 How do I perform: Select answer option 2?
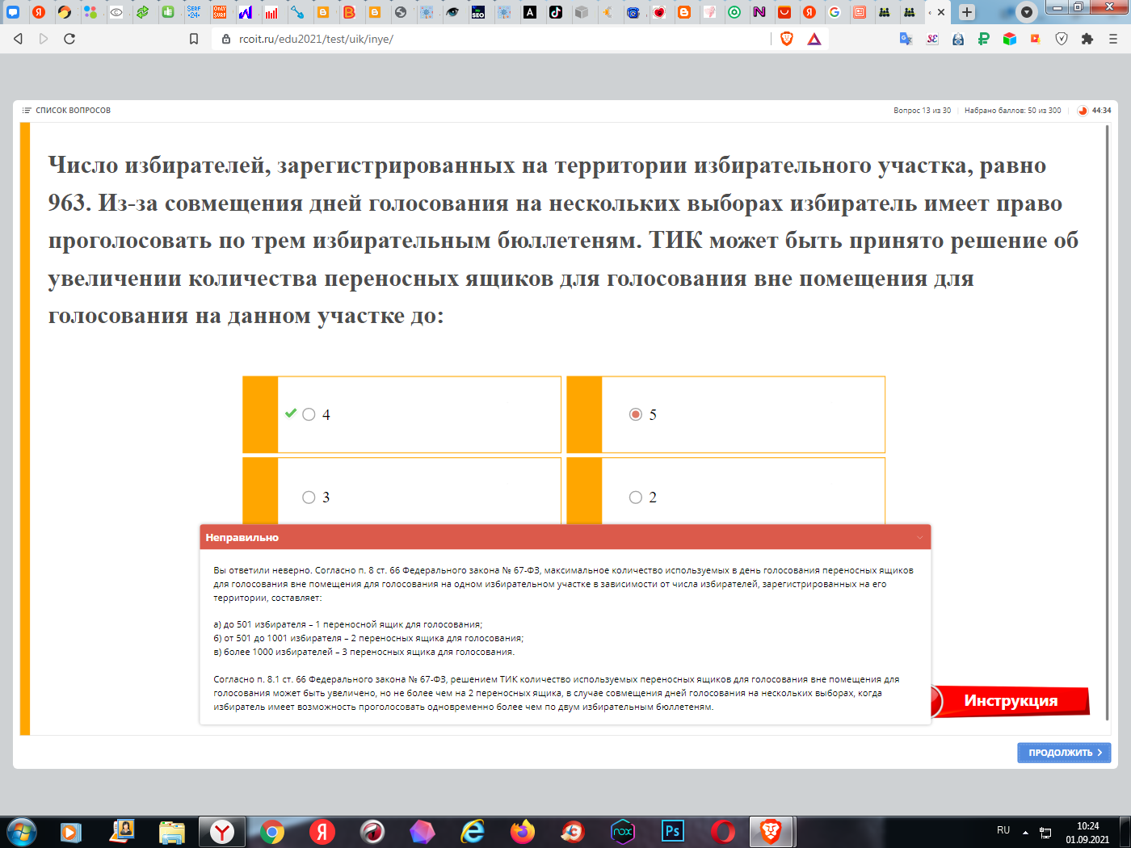[636, 497]
